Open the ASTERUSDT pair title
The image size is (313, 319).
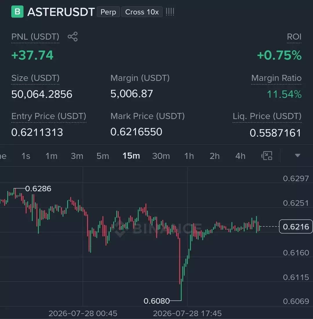click(61, 12)
